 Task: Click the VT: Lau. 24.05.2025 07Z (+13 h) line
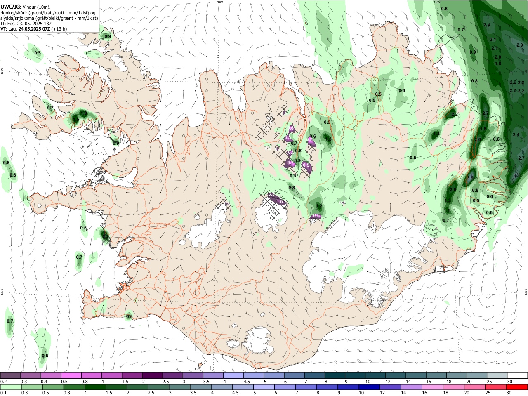tap(34, 29)
